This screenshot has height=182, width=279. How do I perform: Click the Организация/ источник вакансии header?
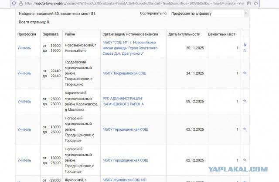(130, 34)
